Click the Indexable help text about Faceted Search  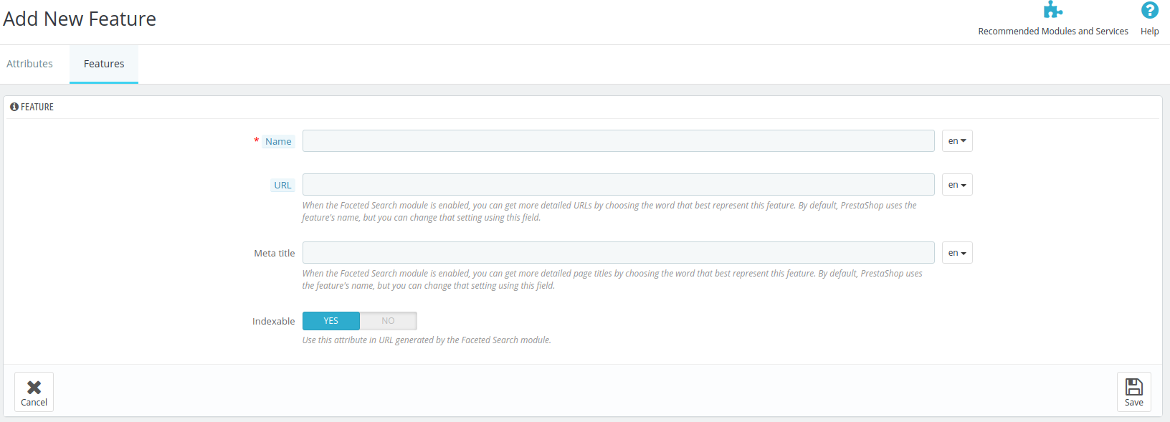(x=427, y=340)
